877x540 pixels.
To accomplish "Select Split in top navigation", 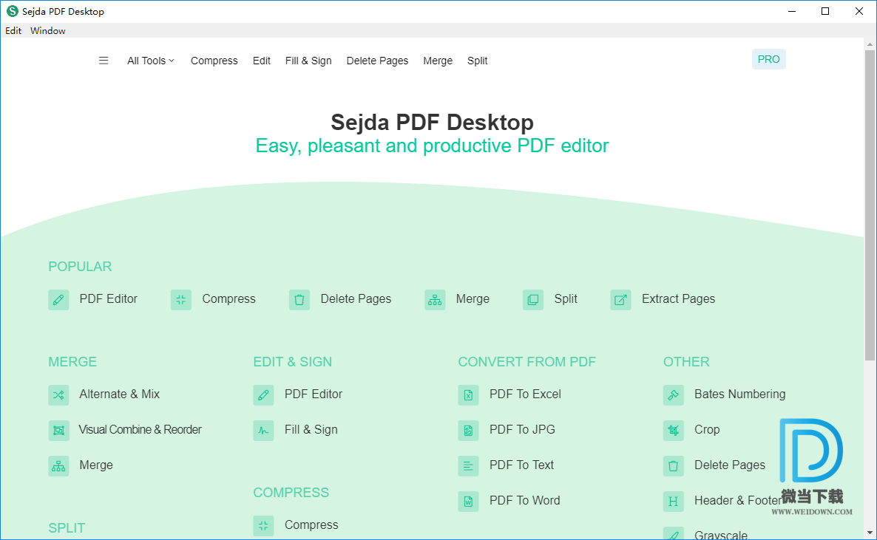I will 478,61.
